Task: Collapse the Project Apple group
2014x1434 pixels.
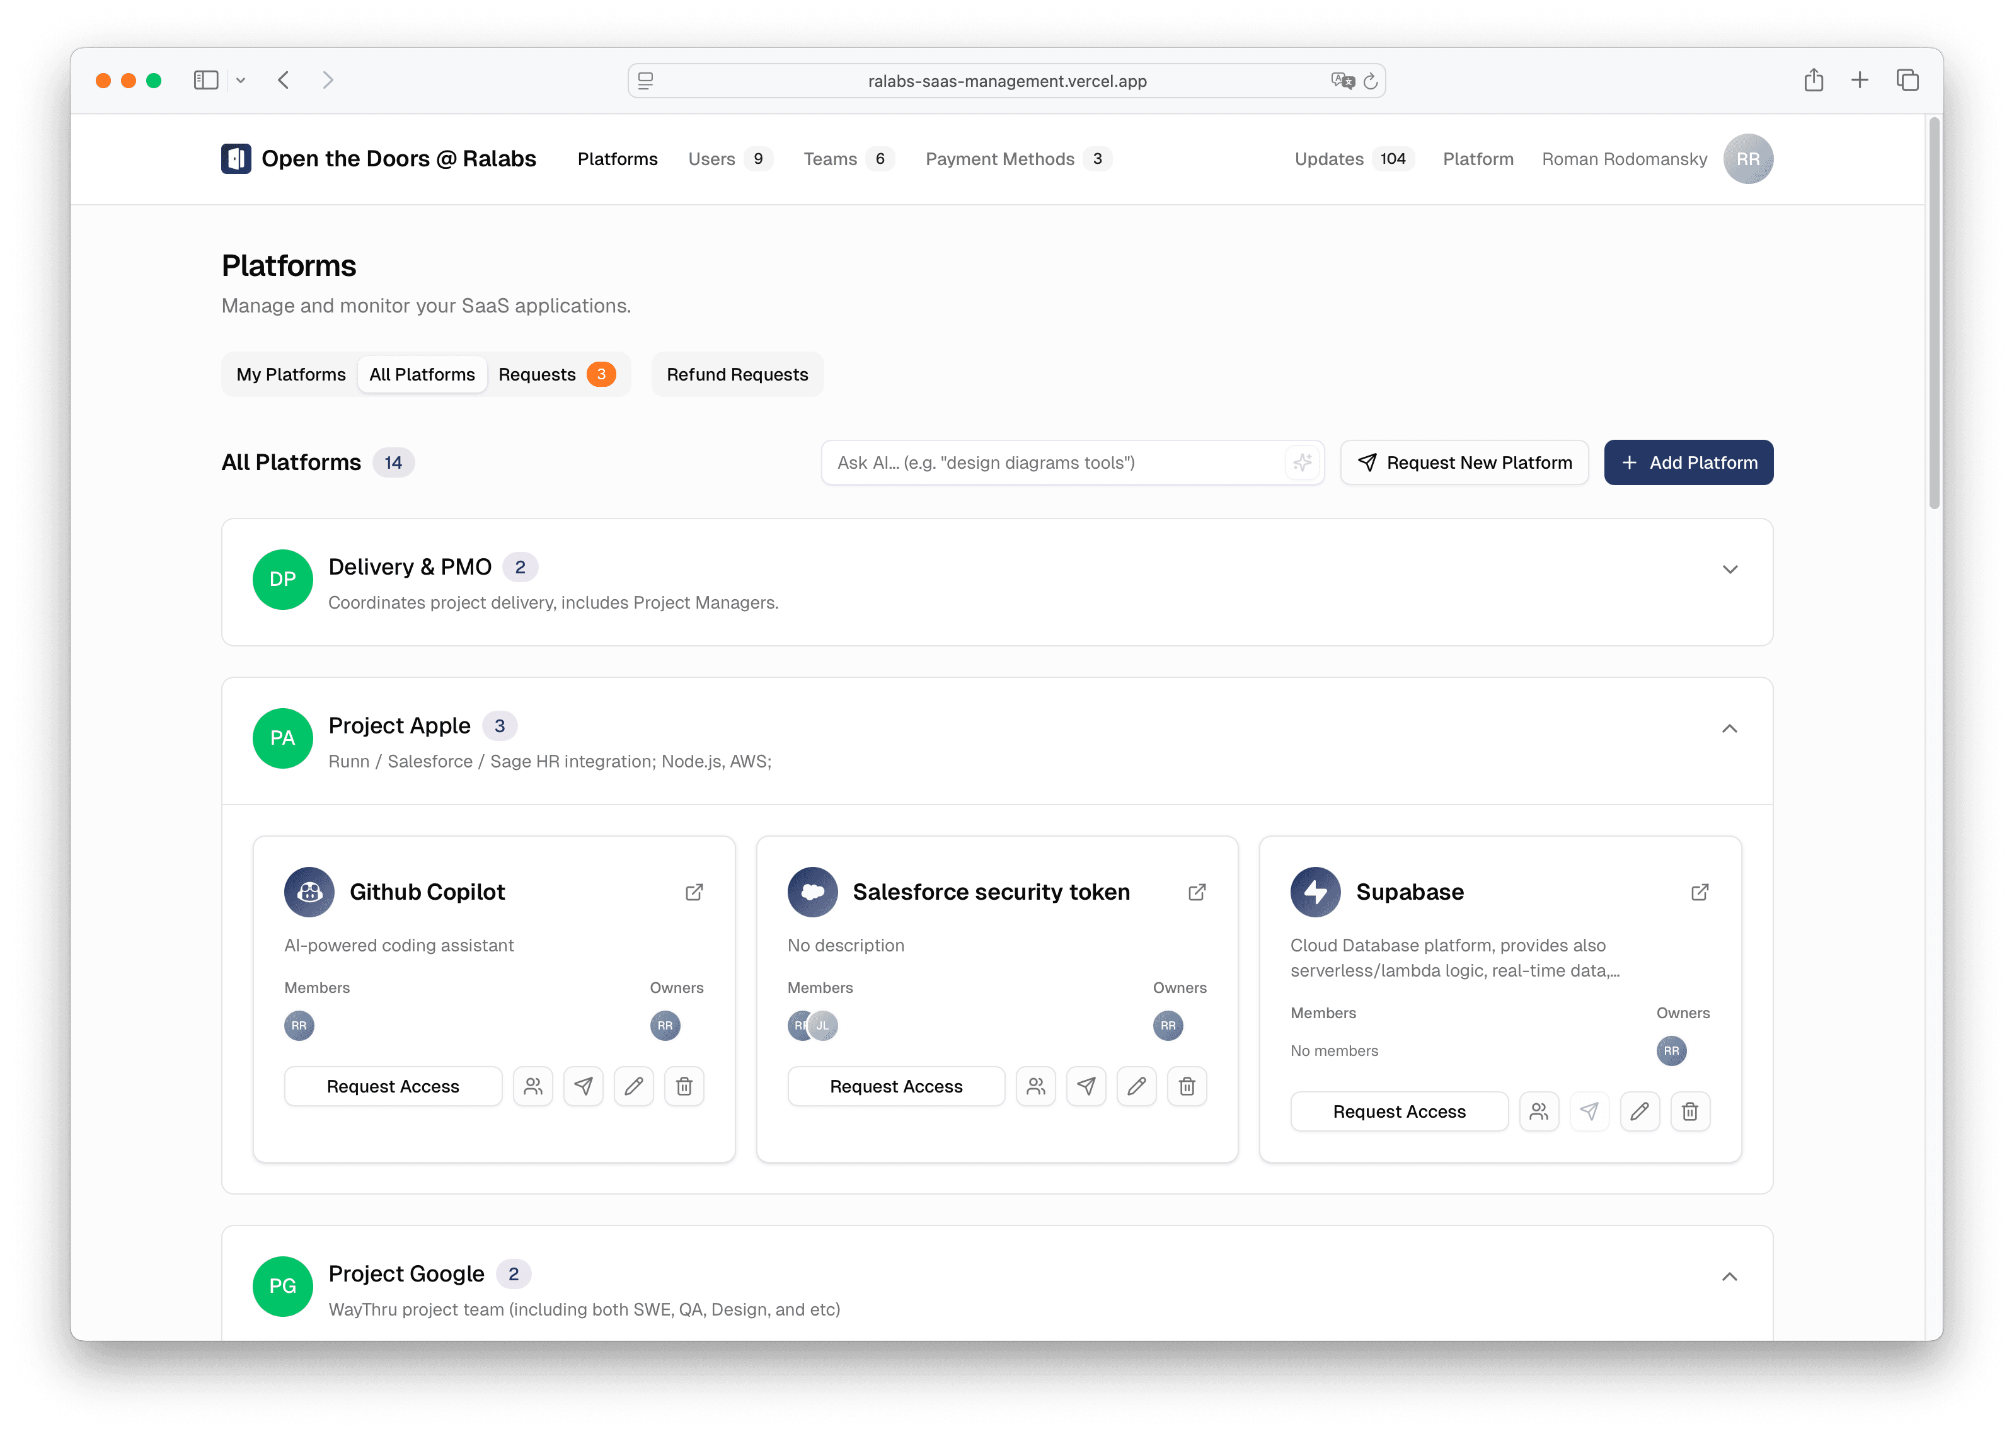Action: (x=1730, y=728)
